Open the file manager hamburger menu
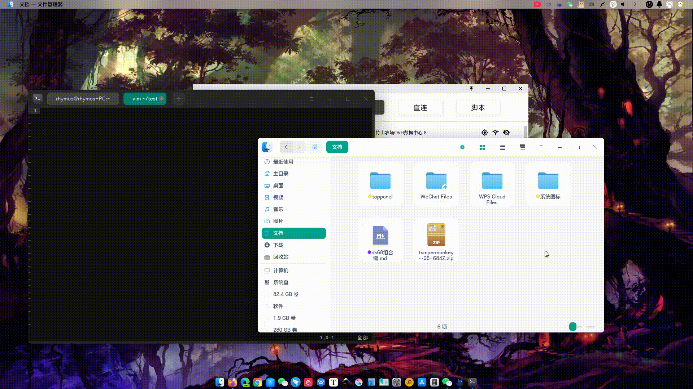Screen dimensions: 693x389 pyautogui.click(x=541, y=147)
